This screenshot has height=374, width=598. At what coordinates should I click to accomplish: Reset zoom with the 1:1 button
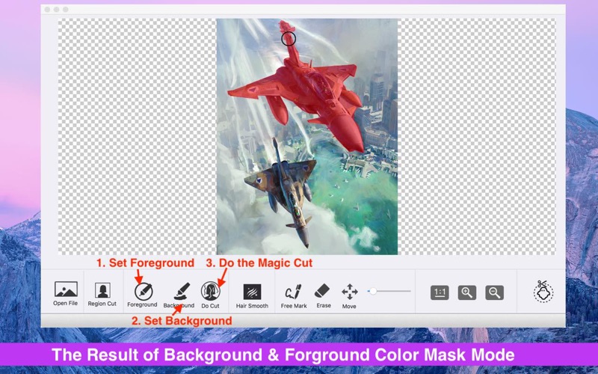pyautogui.click(x=440, y=292)
